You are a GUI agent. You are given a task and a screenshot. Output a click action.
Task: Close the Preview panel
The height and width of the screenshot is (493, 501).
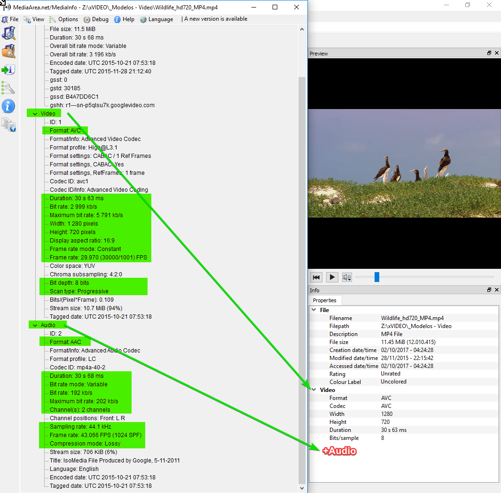[496, 53]
